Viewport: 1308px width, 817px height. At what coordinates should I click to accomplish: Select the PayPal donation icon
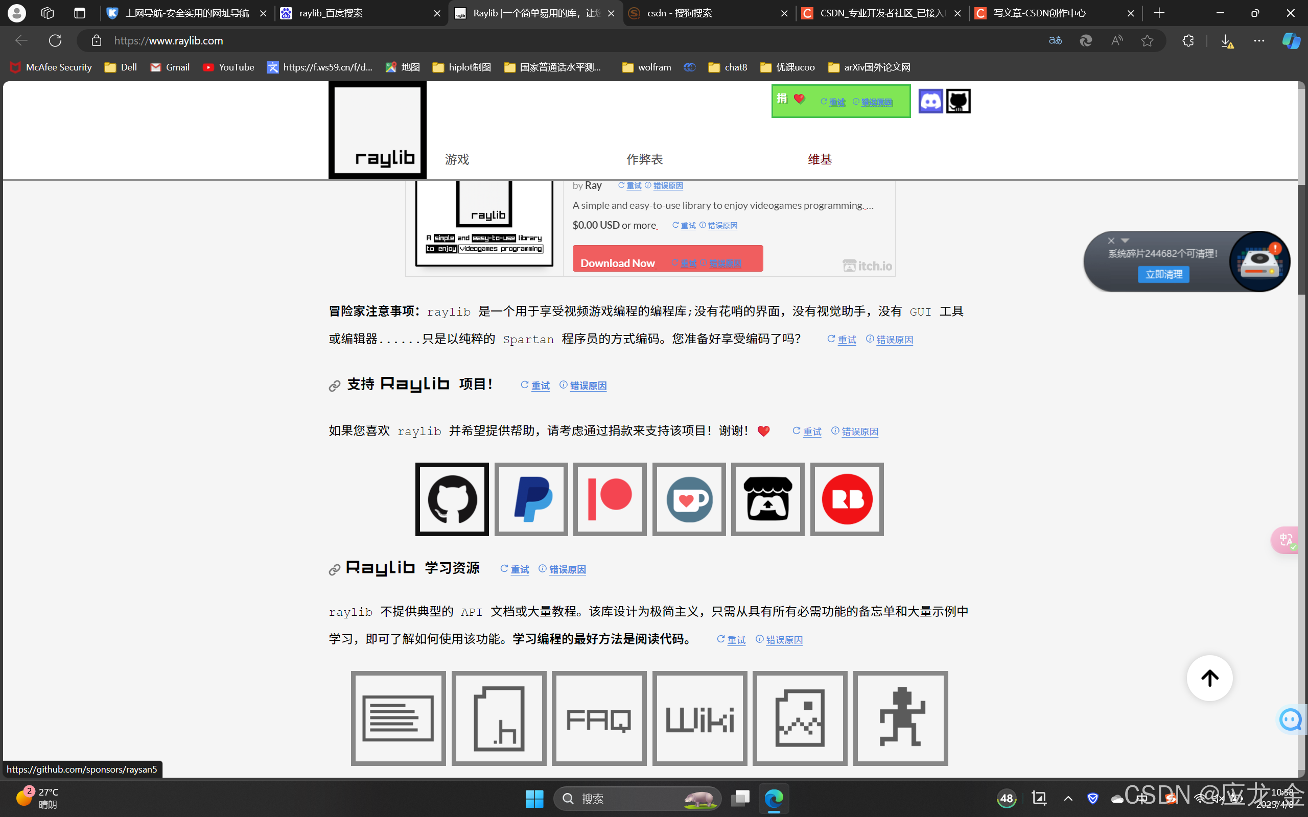tap(531, 499)
